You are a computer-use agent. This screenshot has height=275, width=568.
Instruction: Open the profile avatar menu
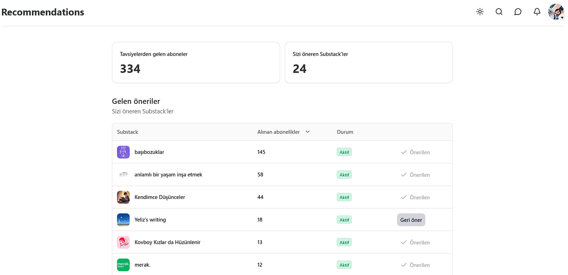556,12
